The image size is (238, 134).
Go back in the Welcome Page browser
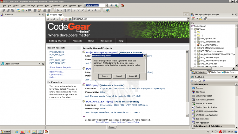[x=48, y=19]
